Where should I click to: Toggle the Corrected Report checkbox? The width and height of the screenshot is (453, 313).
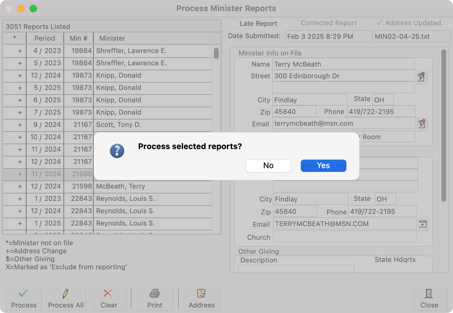click(x=294, y=22)
